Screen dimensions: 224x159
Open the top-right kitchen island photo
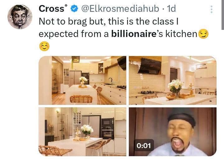pyautogui.click(x=173, y=80)
